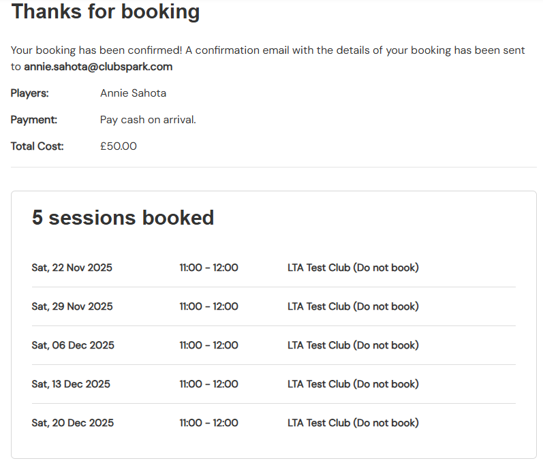Click LTA Test Club venue in 29 Nov row
Viewport: 543px width, 463px height.
[x=353, y=306]
